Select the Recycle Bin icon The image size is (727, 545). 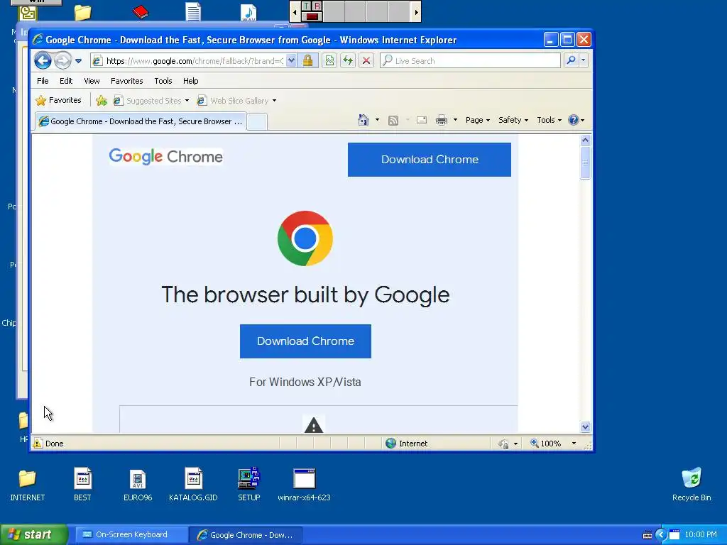pyautogui.click(x=692, y=485)
